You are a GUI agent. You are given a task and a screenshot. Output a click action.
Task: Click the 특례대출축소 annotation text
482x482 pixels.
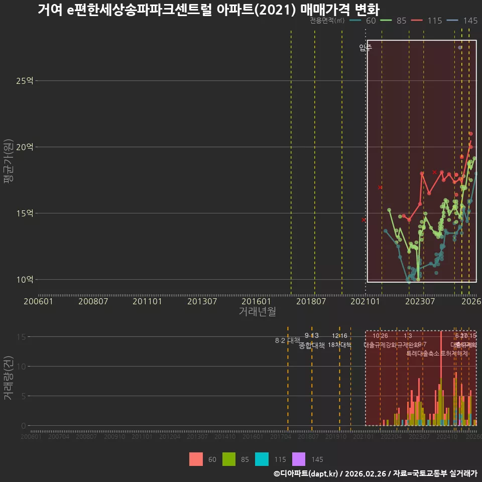click(x=423, y=353)
